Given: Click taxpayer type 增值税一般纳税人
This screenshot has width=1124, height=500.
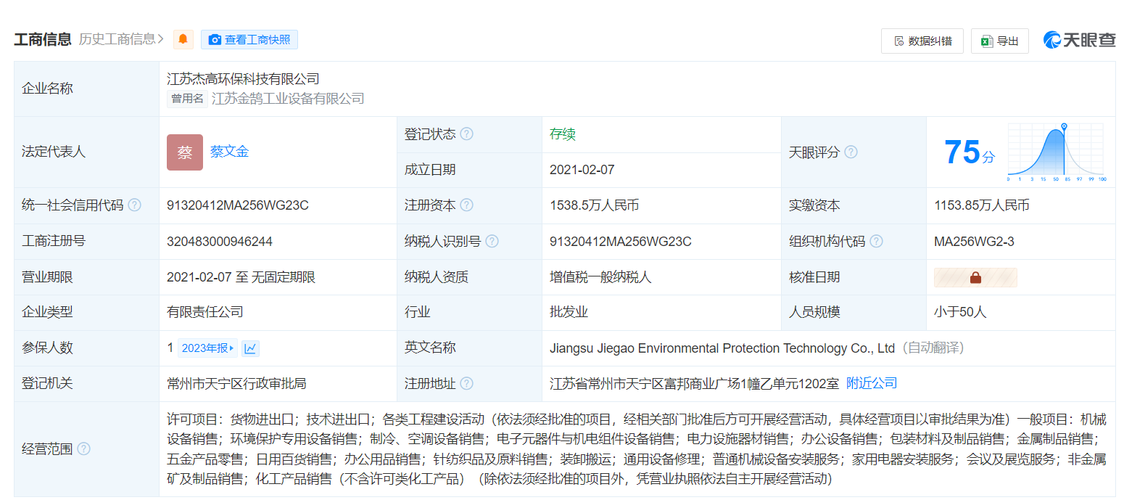Looking at the screenshot, I should coord(600,277).
